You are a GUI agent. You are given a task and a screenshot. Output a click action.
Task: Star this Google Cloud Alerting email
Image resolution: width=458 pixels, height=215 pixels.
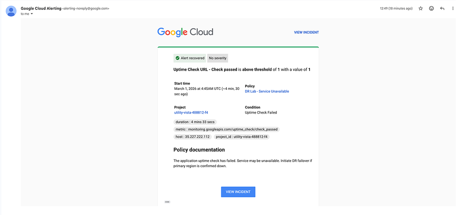[420, 8]
